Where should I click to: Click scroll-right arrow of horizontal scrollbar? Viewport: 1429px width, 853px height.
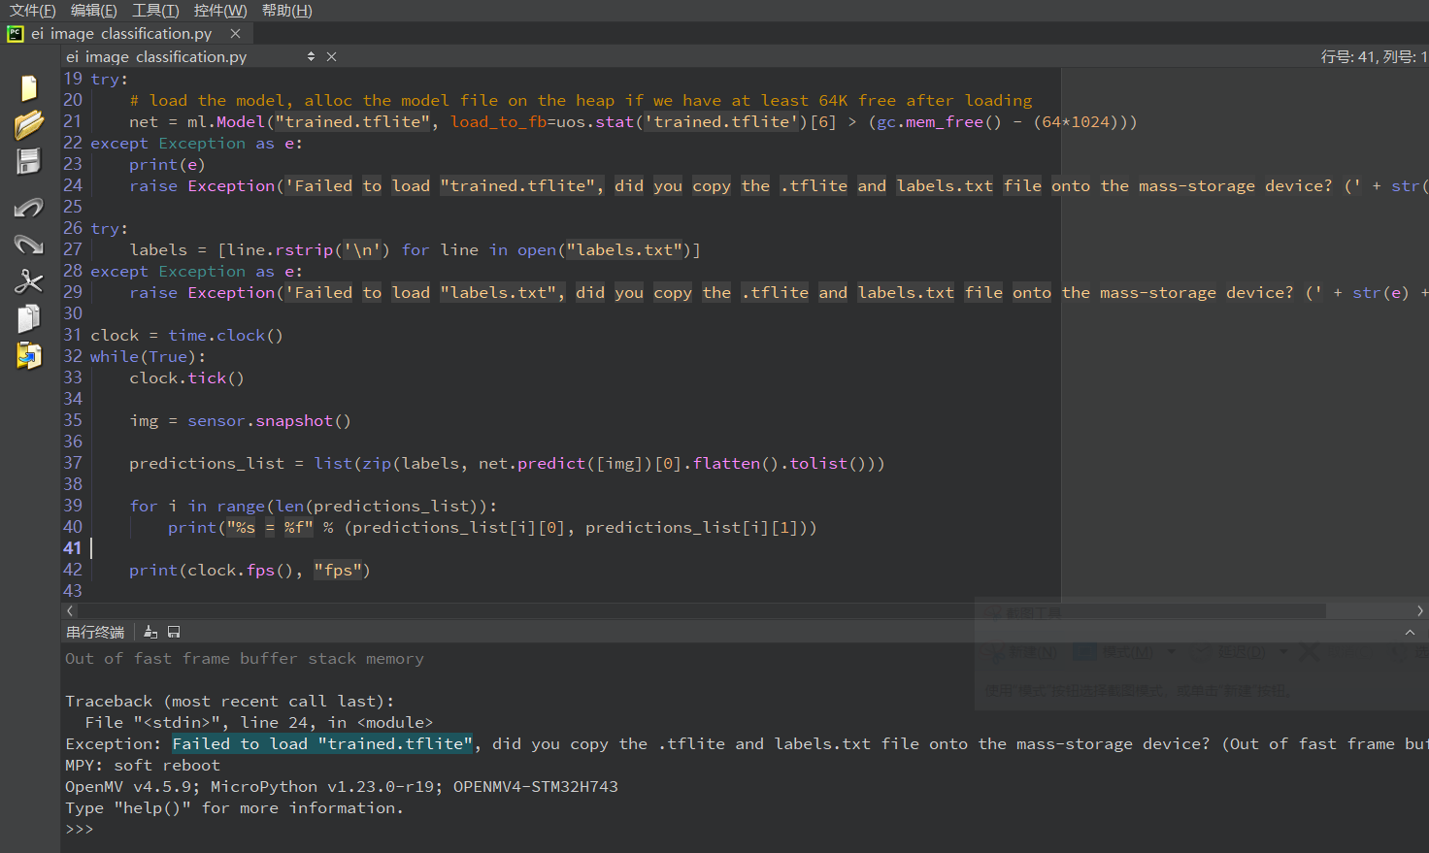click(1419, 610)
